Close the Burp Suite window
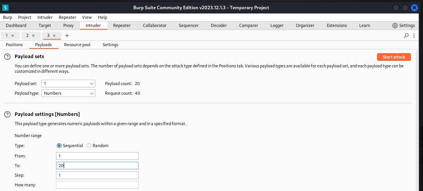This screenshot has height=191, width=423. 415,8
